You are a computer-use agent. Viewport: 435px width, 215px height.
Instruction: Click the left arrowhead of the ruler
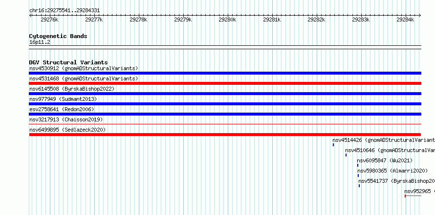point(30,15)
